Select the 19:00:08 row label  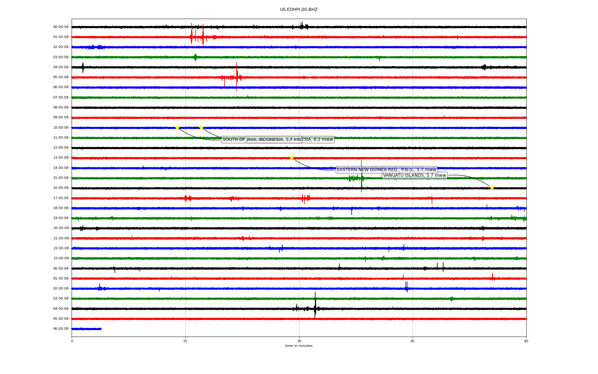(61, 218)
